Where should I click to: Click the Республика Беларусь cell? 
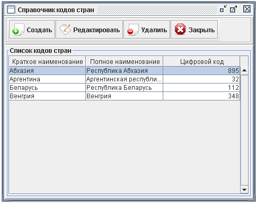[125, 88]
